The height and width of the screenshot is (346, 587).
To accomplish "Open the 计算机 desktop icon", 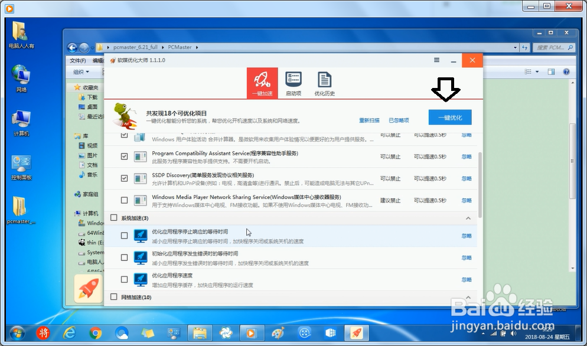I will tap(21, 123).
